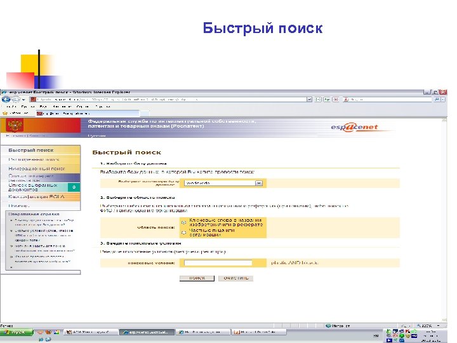Image resolution: width=457 pixels, height=343 pixels.
Task: Click the espacenet logo in header
Action: click(354, 127)
